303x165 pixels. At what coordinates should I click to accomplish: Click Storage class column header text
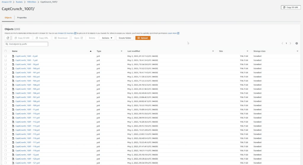pos(259,51)
